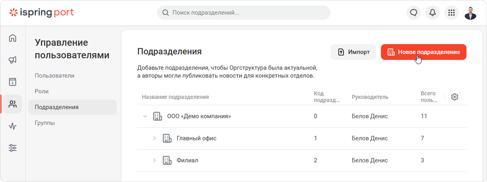Click the Импорт button
Viewport: 487px width, 182px height.
353,52
